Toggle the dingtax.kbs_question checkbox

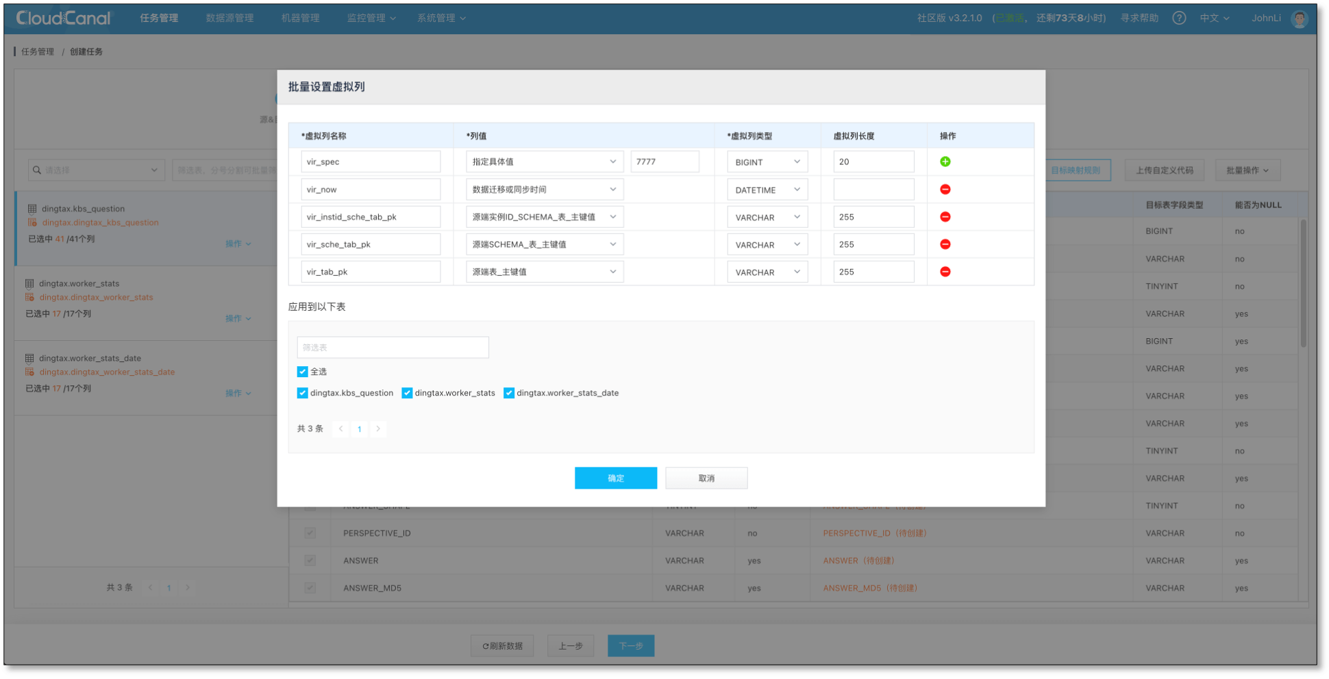pos(302,393)
